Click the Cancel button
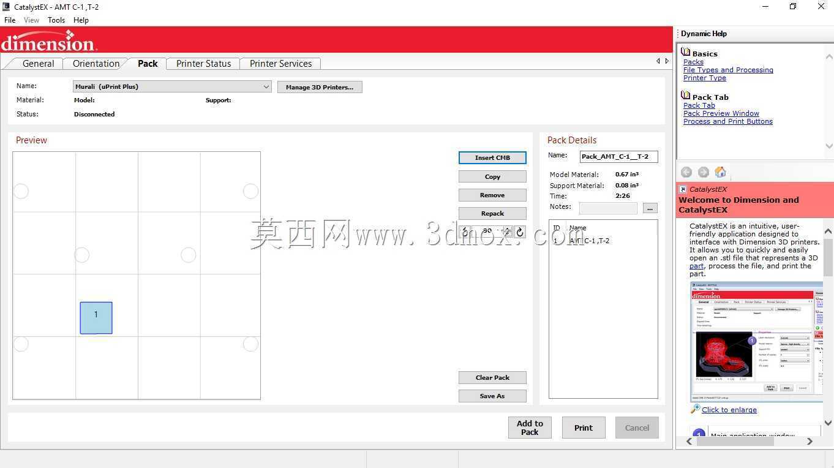The width and height of the screenshot is (834, 468). 637,428
